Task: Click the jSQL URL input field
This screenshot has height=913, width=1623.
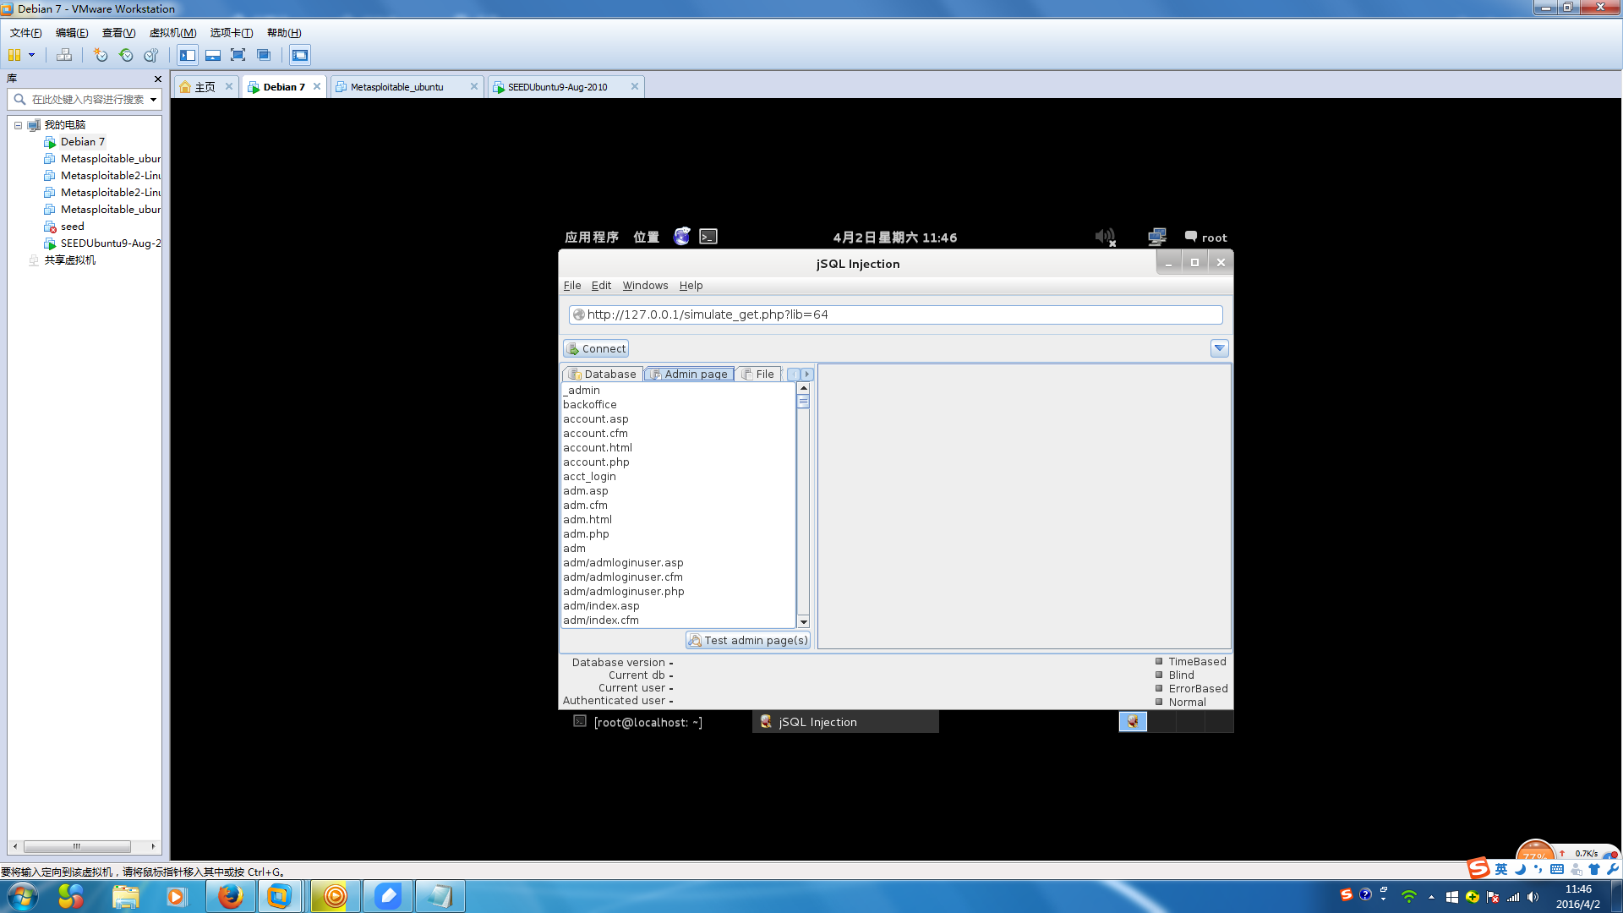Action: 896,314
